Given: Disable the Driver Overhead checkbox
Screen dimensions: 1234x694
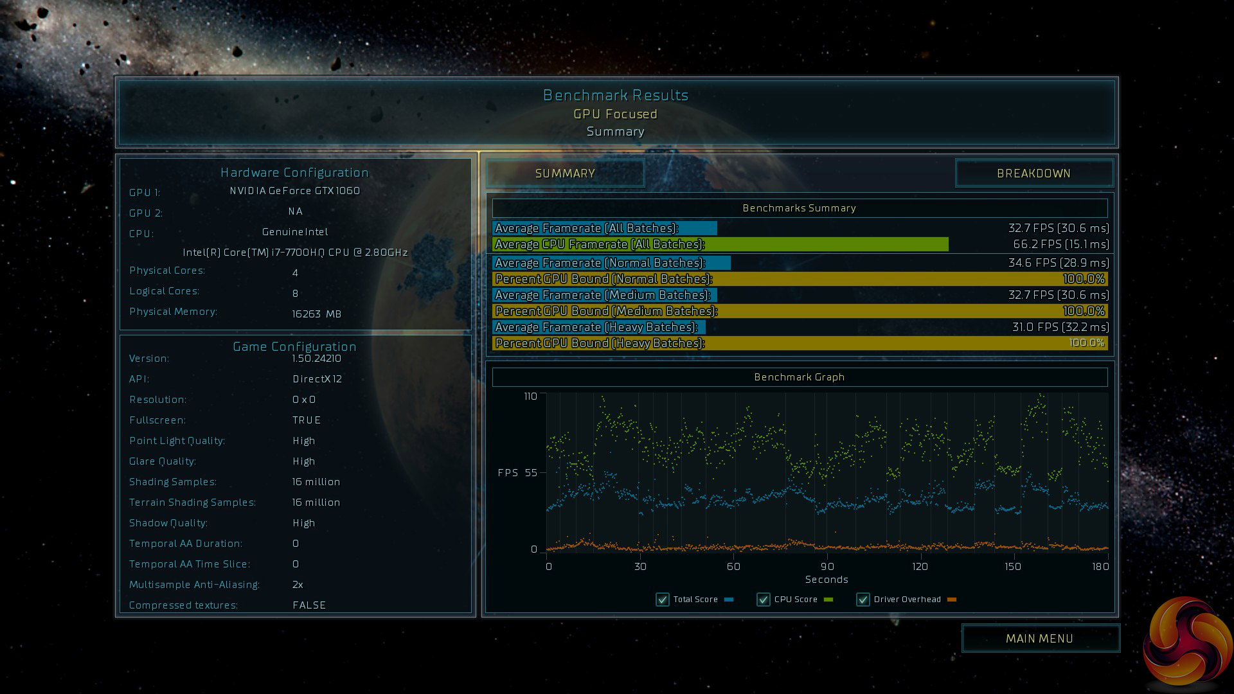Looking at the screenshot, I should pos(863,600).
